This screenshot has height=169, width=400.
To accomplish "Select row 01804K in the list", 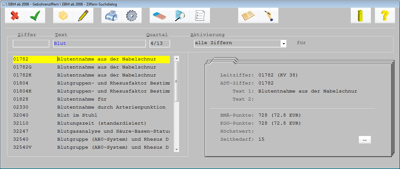I will (x=91, y=91).
